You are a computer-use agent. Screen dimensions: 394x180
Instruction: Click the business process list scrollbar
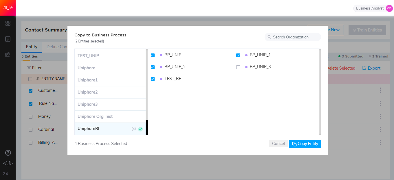[320, 92]
